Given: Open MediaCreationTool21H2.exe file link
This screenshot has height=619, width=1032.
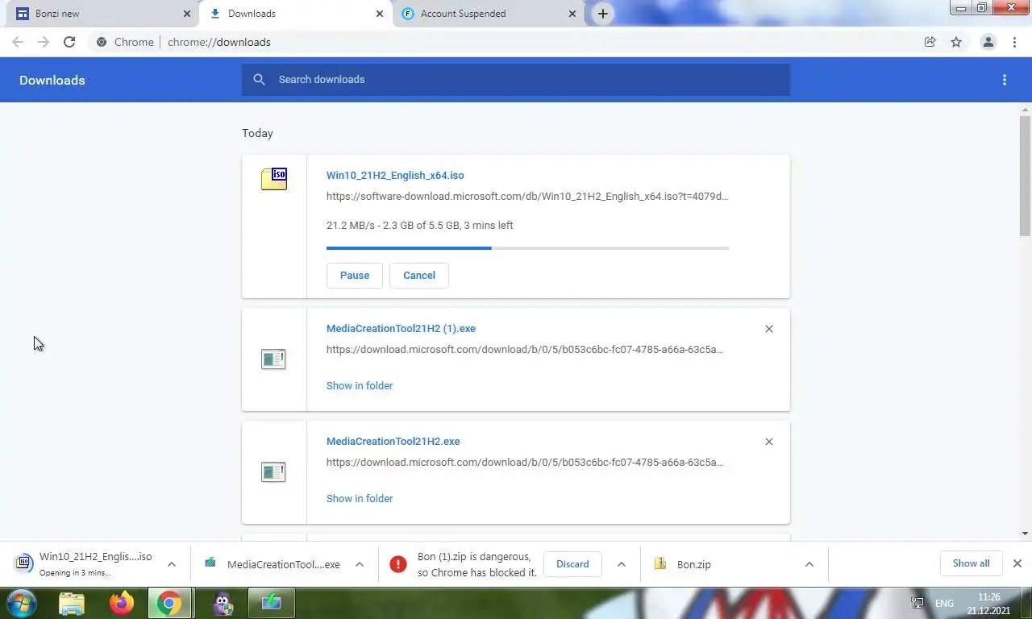Looking at the screenshot, I should pos(393,441).
